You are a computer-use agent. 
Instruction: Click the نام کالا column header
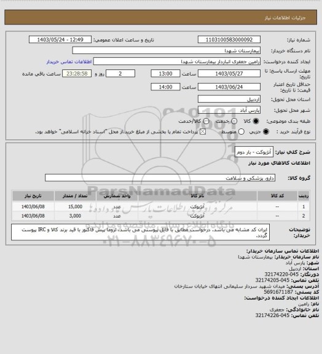[197, 195]
